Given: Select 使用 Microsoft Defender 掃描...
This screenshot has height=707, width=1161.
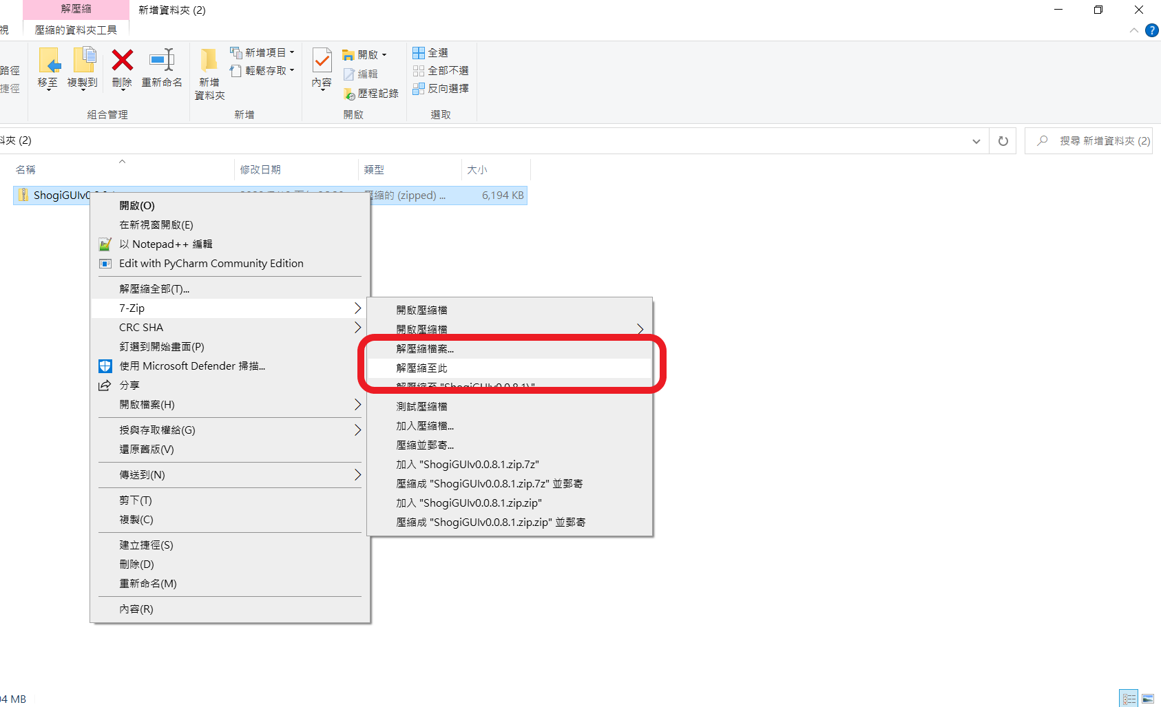Looking at the screenshot, I should pyautogui.click(x=230, y=366).
